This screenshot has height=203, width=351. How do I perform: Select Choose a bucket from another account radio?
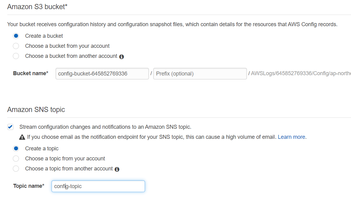pos(16,56)
